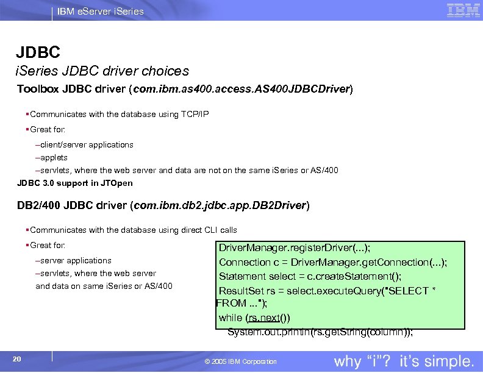Click the slide number '20' in footer

[x=17, y=359]
